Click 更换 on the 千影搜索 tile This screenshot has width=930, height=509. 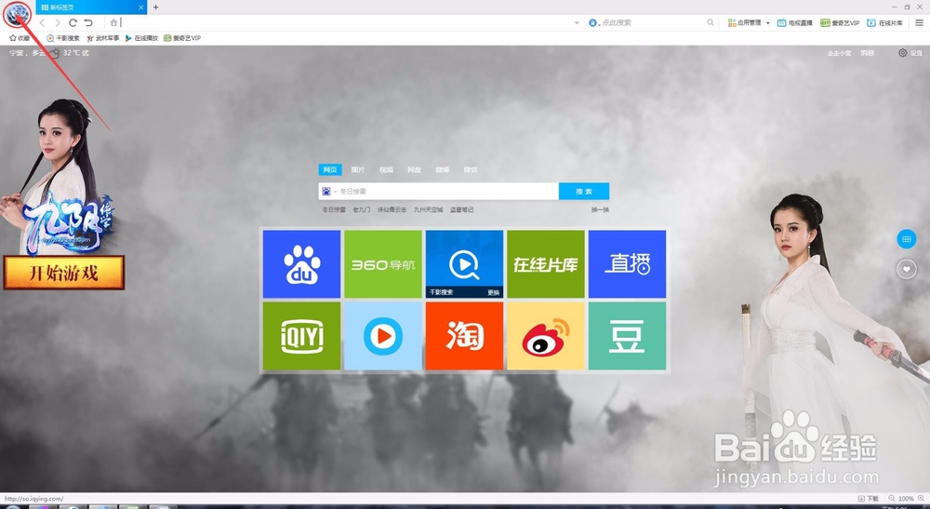pos(494,292)
